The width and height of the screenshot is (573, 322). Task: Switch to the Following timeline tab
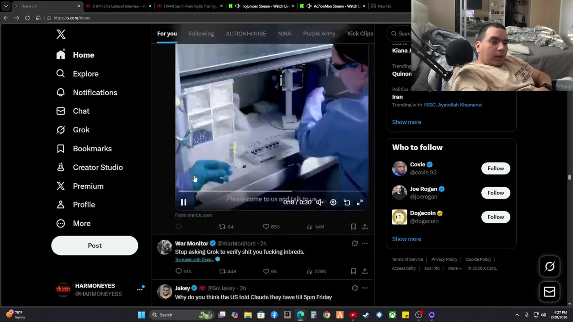201,34
